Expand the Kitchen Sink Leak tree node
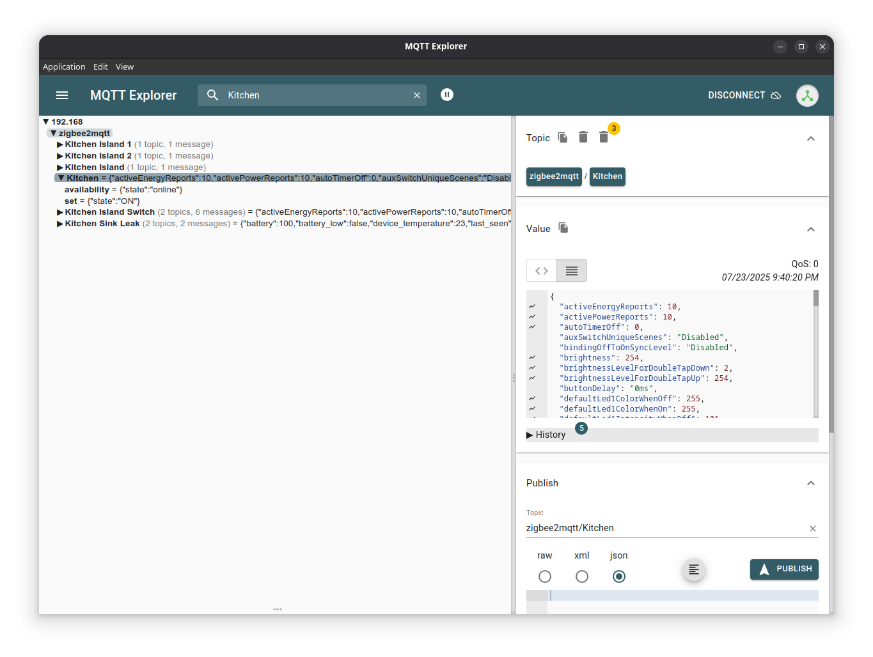 (x=60, y=224)
